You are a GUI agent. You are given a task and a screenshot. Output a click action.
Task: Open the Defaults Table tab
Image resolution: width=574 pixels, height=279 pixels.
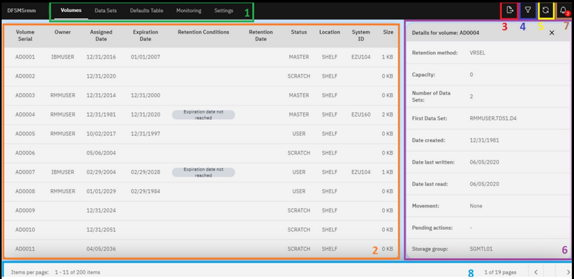[x=147, y=11]
